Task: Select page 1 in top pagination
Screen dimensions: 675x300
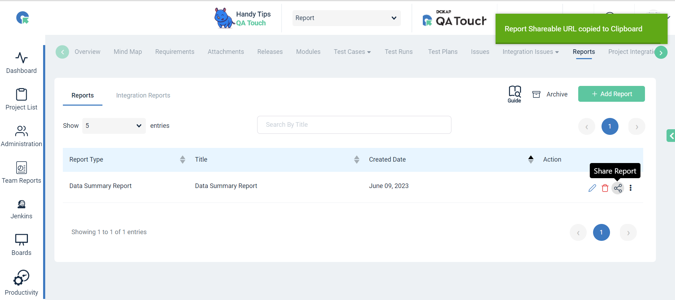Action: click(610, 126)
